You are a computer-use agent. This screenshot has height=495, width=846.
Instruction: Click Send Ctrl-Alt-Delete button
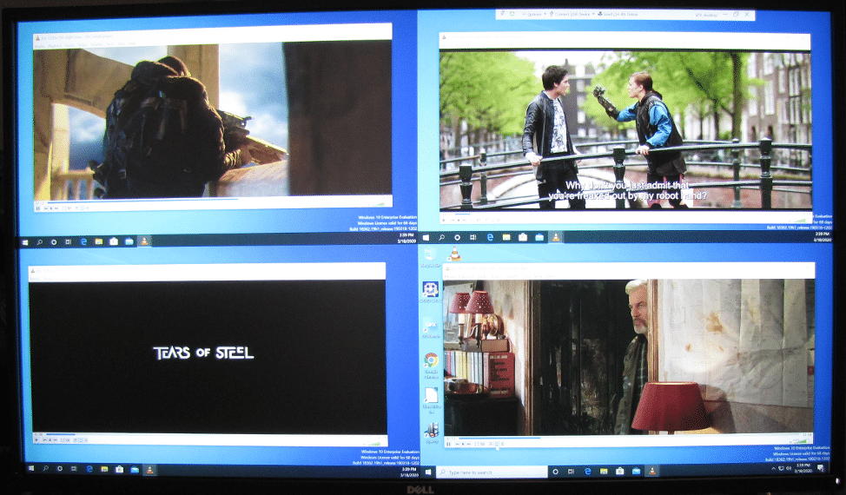coord(618,14)
